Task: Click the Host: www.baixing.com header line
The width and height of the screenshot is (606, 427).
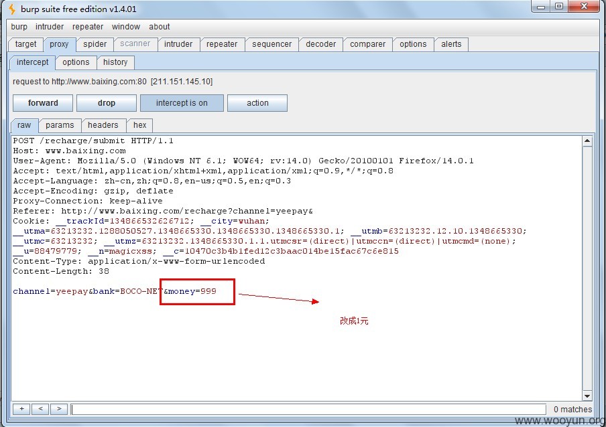Action: (x=69, y=151)
